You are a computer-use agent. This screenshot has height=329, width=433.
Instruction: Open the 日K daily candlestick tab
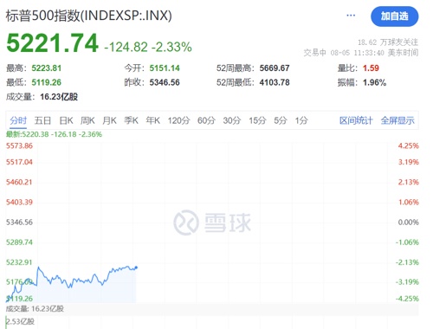point(66,120)
